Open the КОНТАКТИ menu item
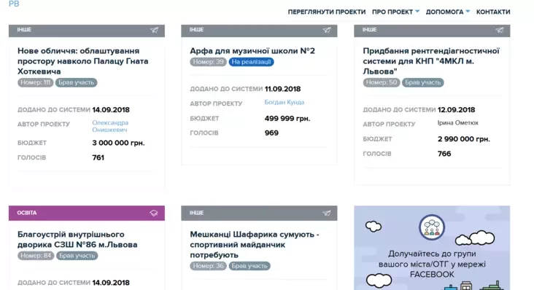The image size is (534, 290). pyautogui.click(x=493, y=12)
